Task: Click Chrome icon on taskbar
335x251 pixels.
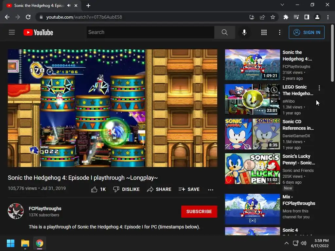Action: pos(40,243)
